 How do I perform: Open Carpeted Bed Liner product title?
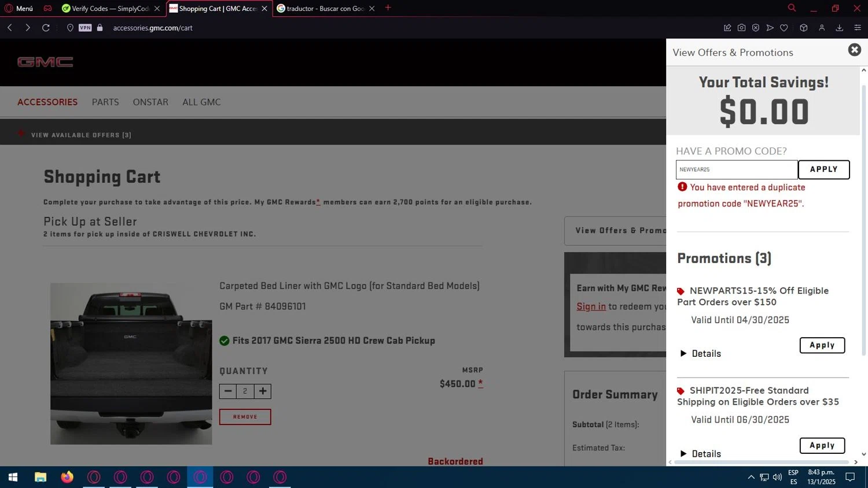[350, 286]
